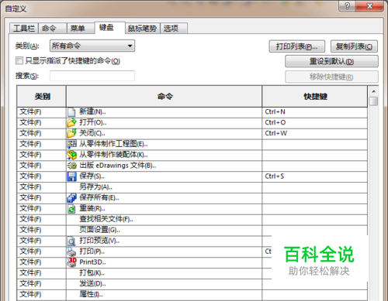Click the Ctrl+W shortcut cell
This screenshot has width=388, height=301.
tap(315, 133)
